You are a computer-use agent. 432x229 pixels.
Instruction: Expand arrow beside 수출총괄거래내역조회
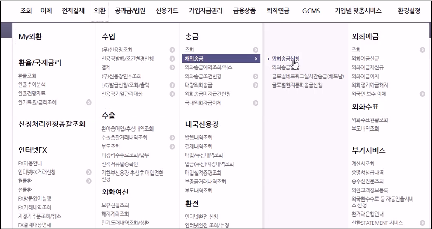pos(172,137)
